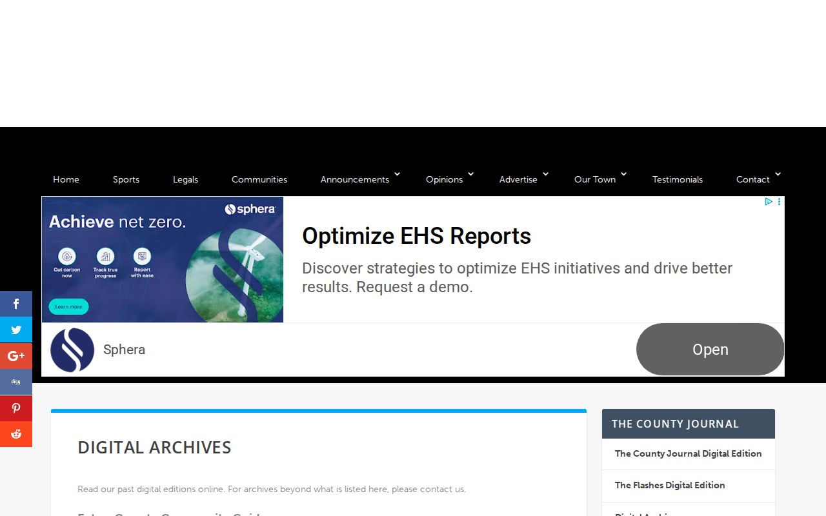Expand the Announcements submenu chevron
This screenshot has height=516, width=826.
click(398, 174)
